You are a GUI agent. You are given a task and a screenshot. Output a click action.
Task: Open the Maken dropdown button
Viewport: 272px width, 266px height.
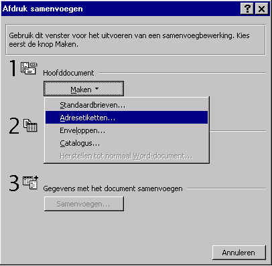(x=84, y=89)
